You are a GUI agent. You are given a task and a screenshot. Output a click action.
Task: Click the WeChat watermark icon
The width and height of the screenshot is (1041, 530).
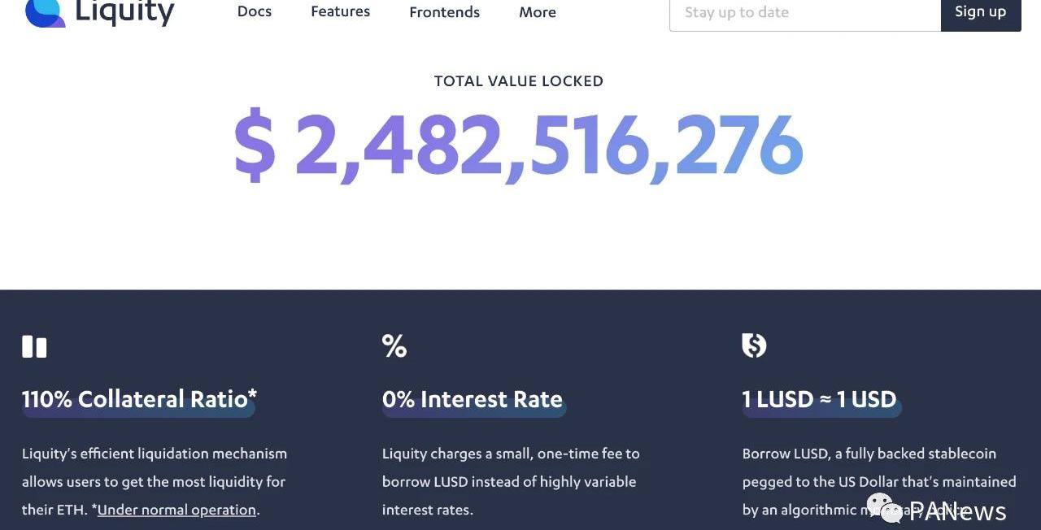884,507
